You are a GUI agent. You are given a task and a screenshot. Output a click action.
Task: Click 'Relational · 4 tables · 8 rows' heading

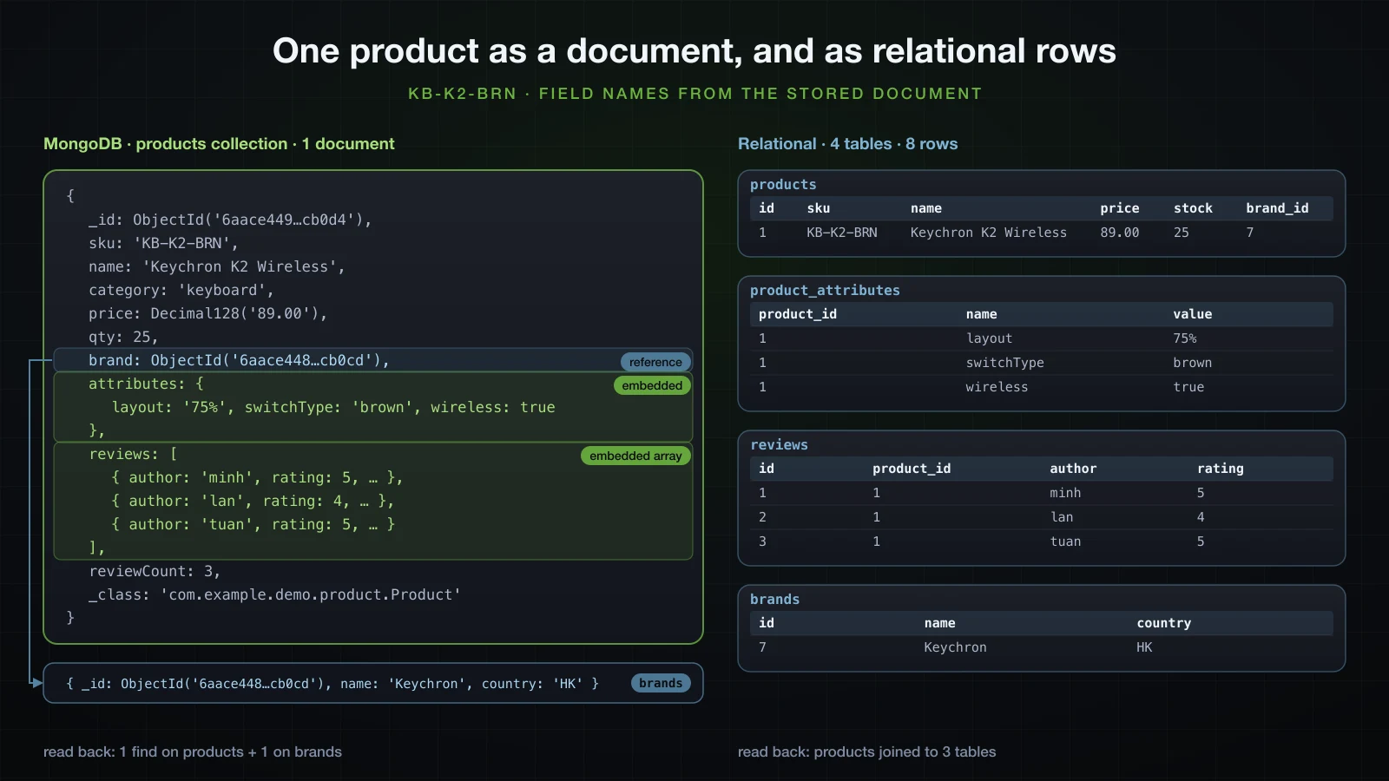[x=847, y=144]
